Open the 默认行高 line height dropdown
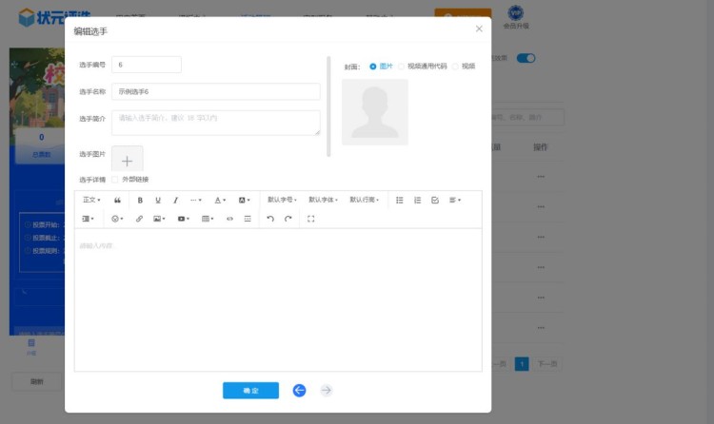This screenshot has width=714, height=424. point(364,201)
